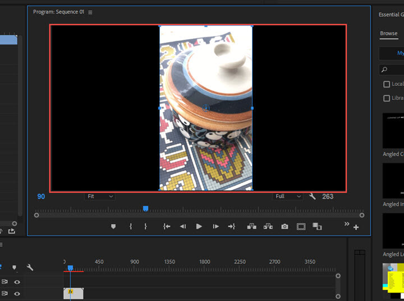The height and width of the screenshot is (301, 404).
Task: Expand the transport controls overflow chevron
Action: [x=347, y=224]
